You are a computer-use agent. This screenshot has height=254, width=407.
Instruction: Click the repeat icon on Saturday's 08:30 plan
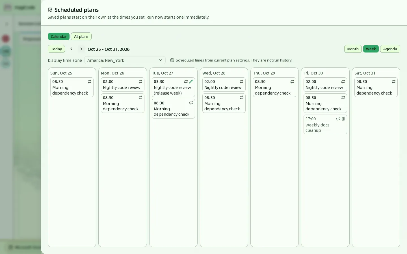(x=394, y=82)
